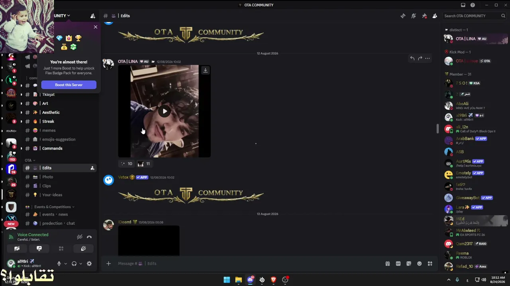The width and height of the screenshot is (510, 286).
Task: Open the GIF picker
Action: point(398,263)
